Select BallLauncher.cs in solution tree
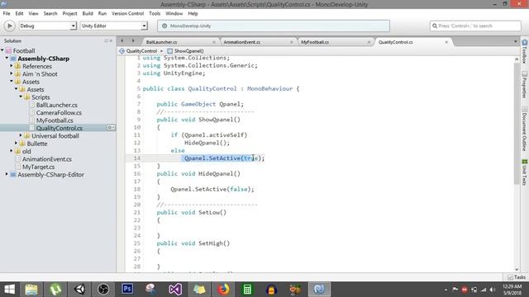This screenshot has width=529, height=297. pyautogui.click(x=57, y=105)
